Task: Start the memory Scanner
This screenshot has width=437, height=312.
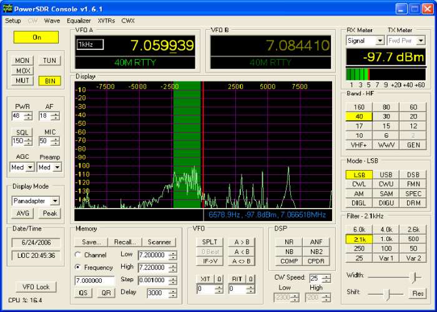Action: pos(159,242)
